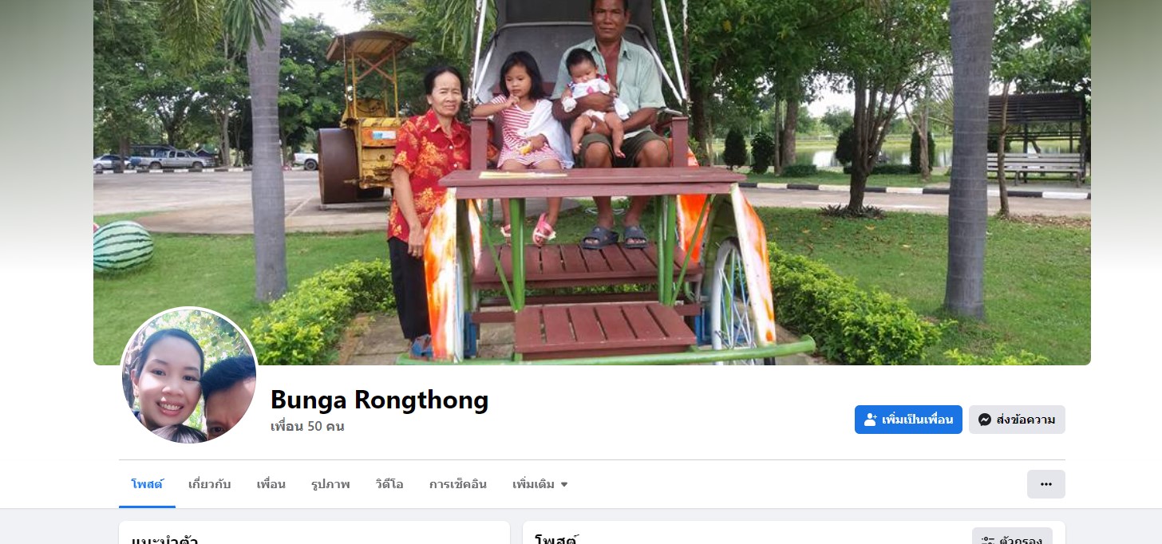1162x544 pixels.
Task: Click the ส่งข้อความ send message button
Action: coord(1017,420)
